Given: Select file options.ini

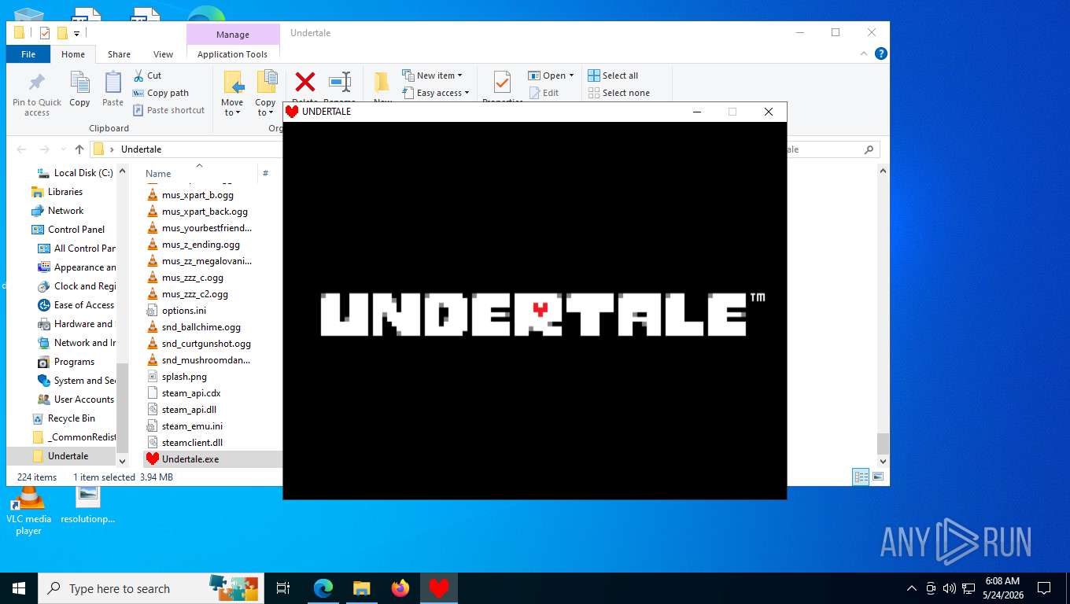Looking at the screenshot, I should coord(184,311).
